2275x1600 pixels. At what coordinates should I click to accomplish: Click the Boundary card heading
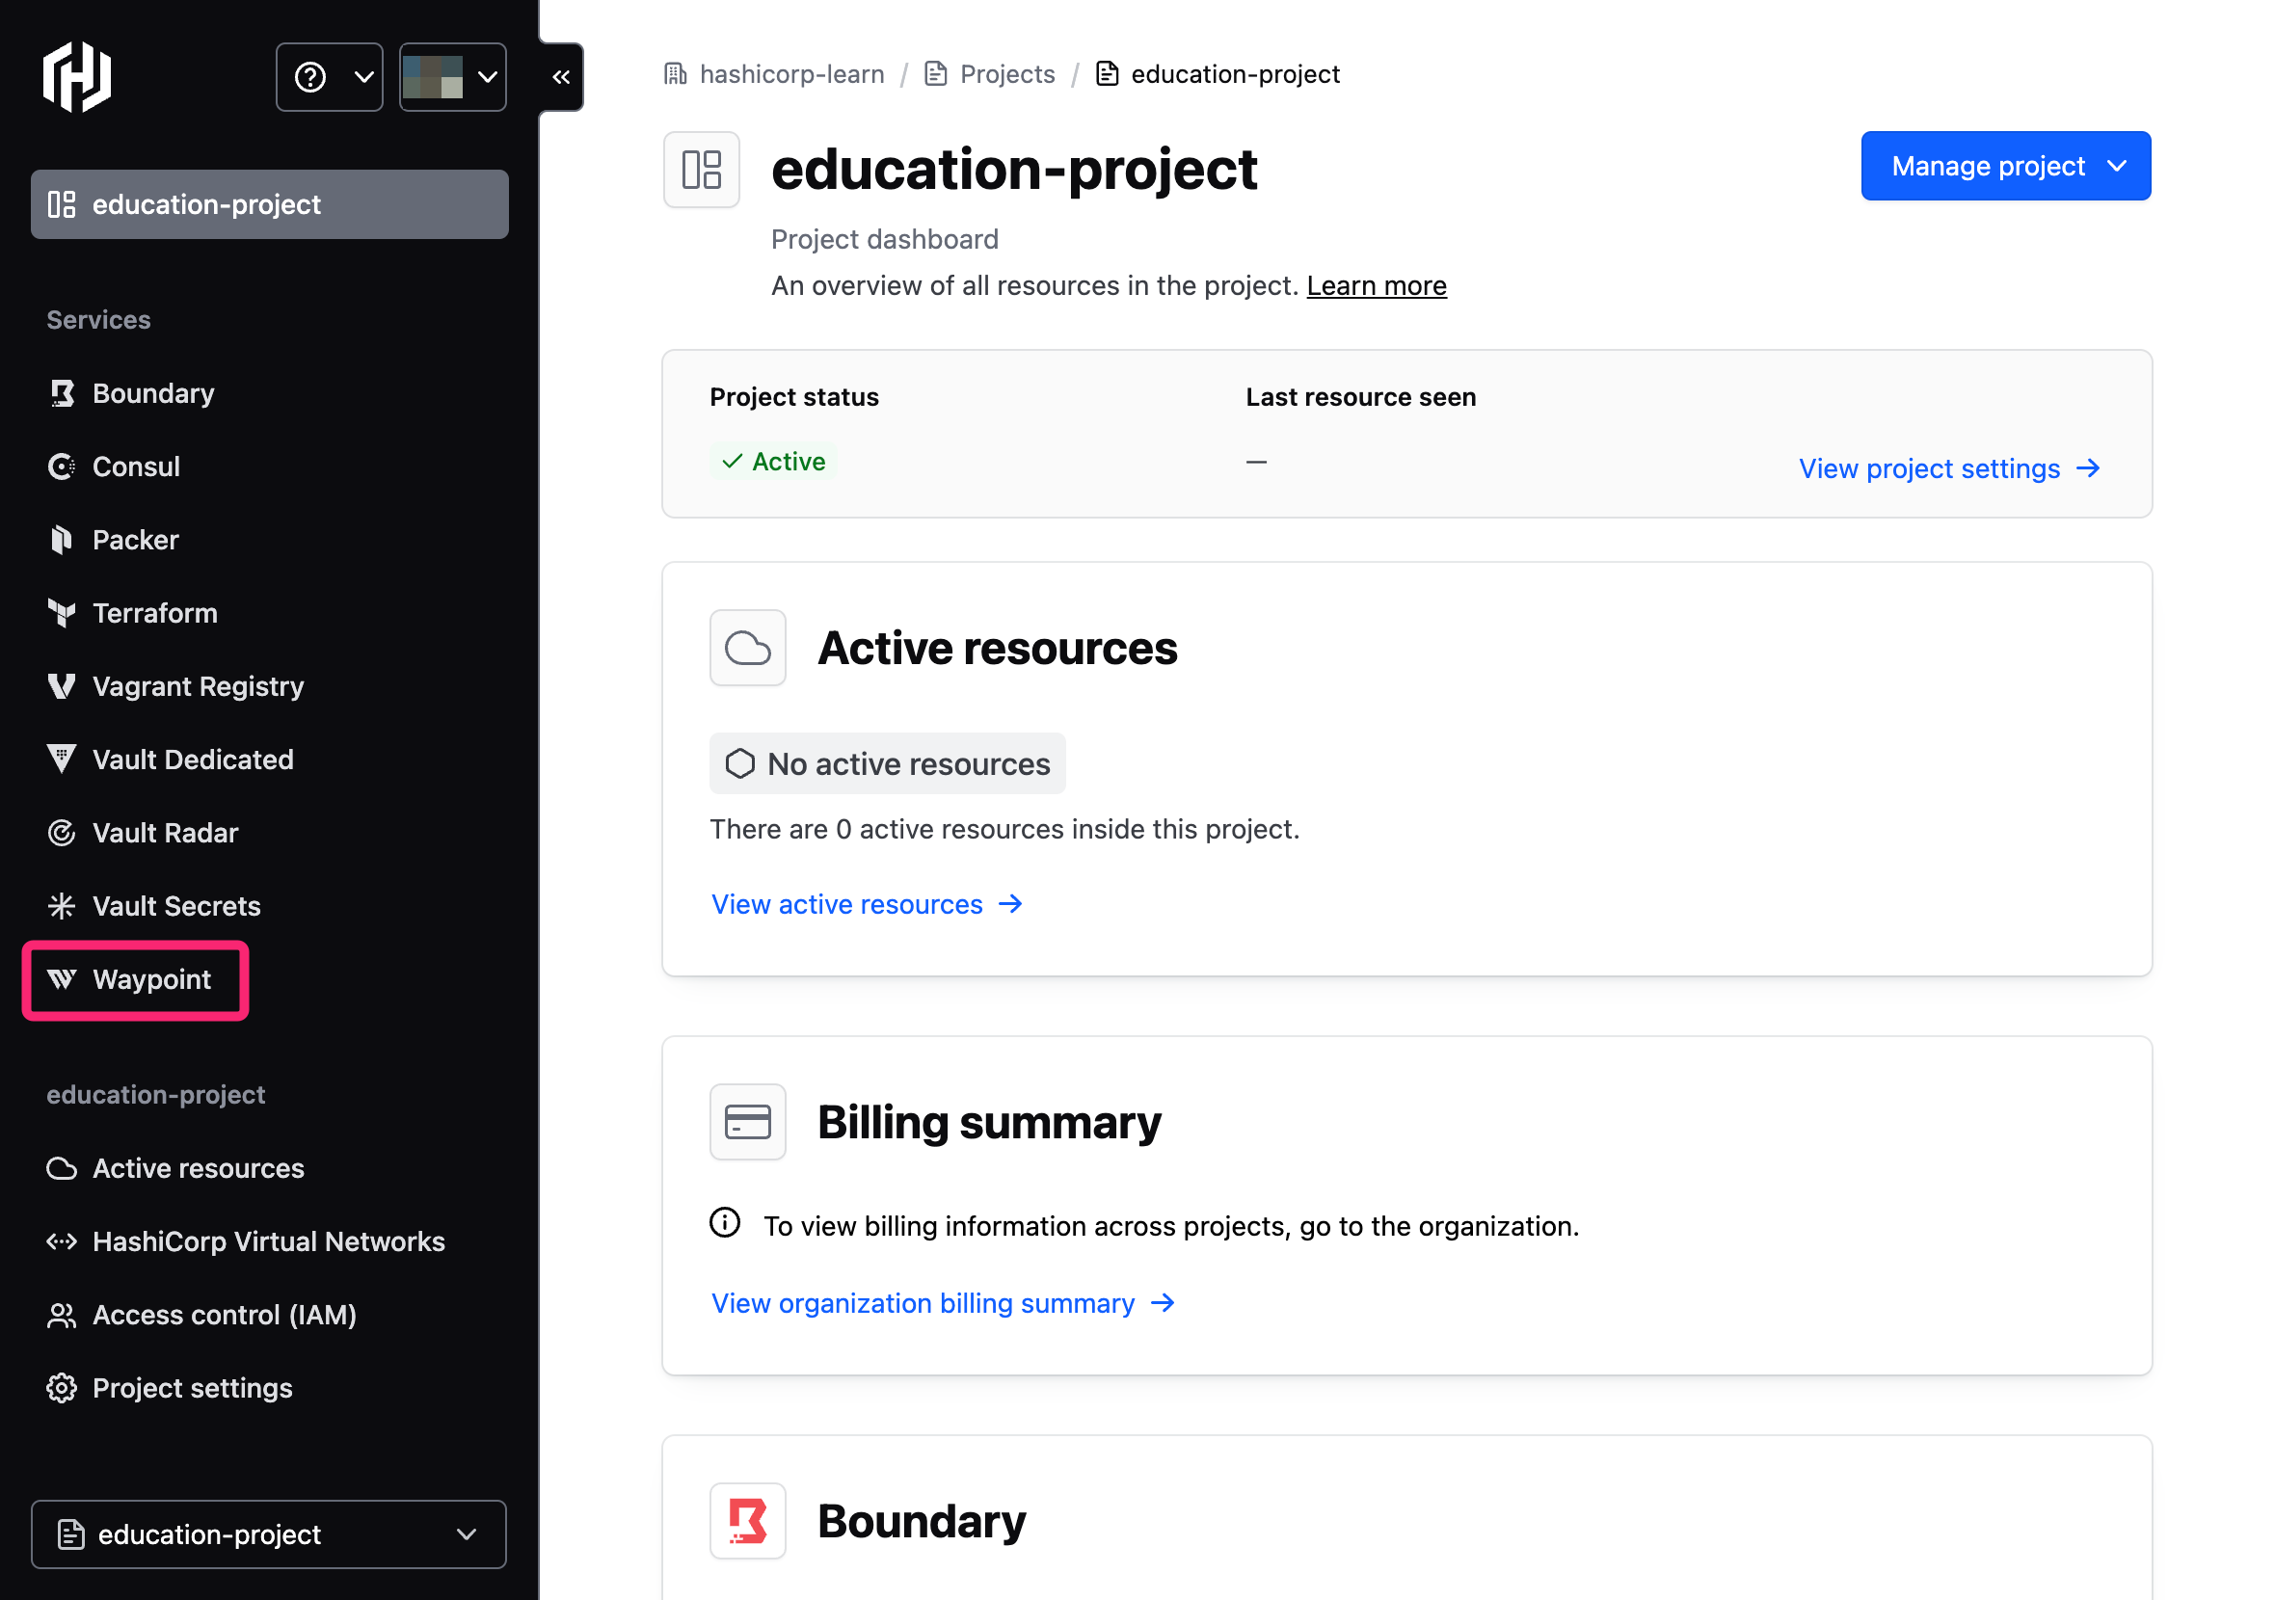[x=922, y=1522]
